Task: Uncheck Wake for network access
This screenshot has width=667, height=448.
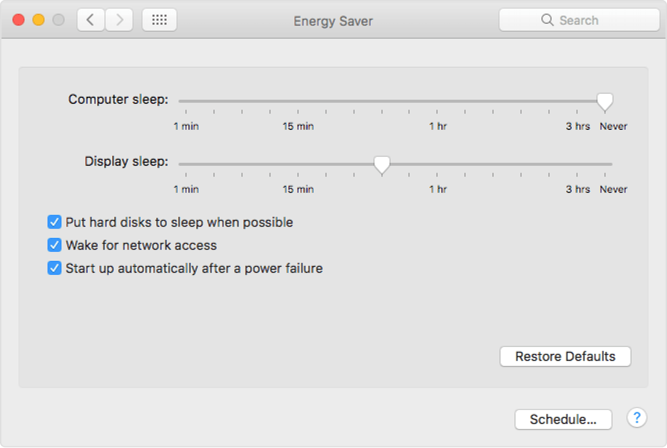Action: [54, 245]
